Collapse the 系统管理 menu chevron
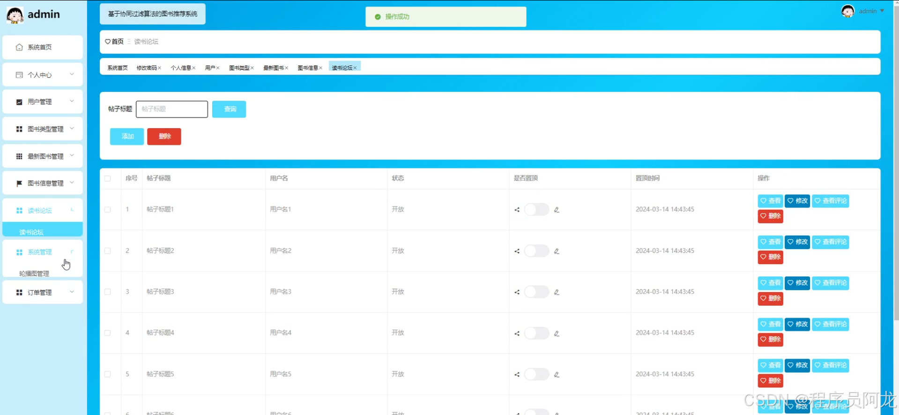 (72, 252)
